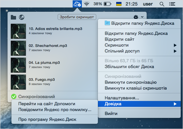Open Про програму Яндекс.Диск
The image size is (183, 129).
point(55,120)
